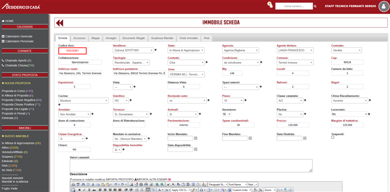This screenshot has height=192, width=390.
Task: Click NUOVA PROPOSTA link
Action: (x=16, y=83)
